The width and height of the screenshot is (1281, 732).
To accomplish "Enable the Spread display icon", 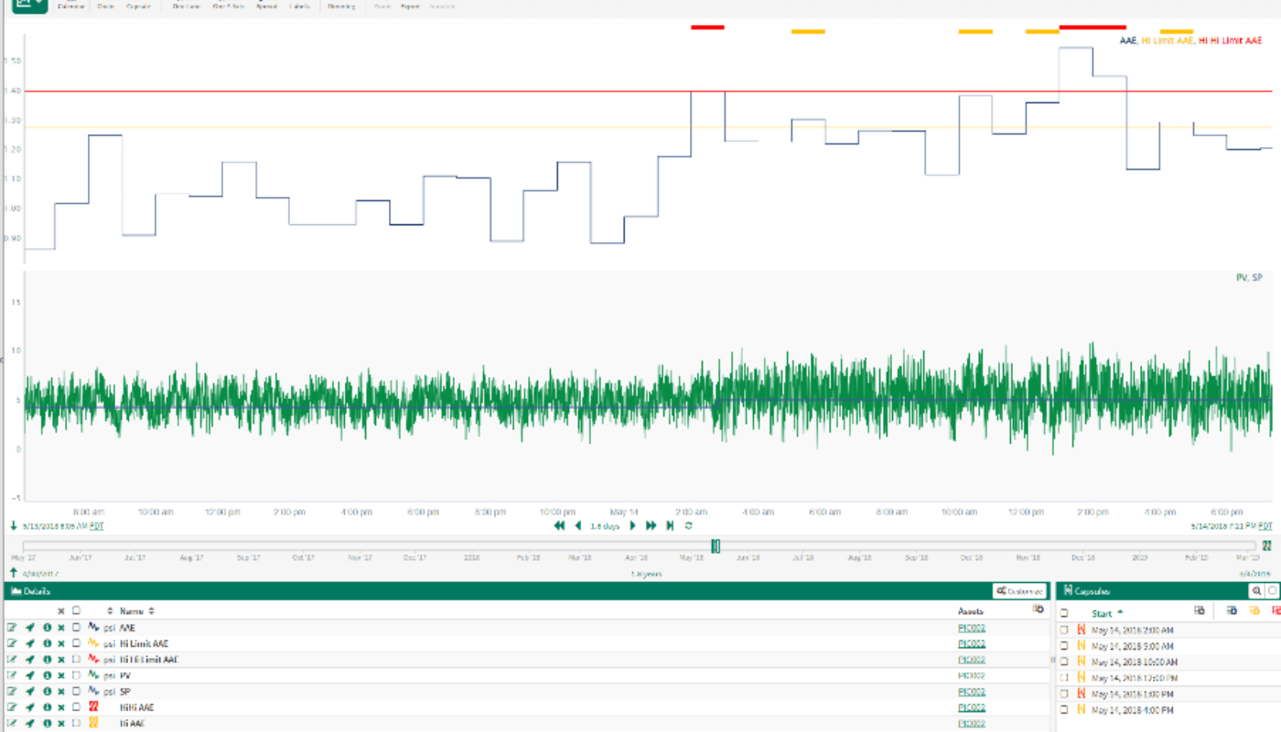I will tap(265, 6).
